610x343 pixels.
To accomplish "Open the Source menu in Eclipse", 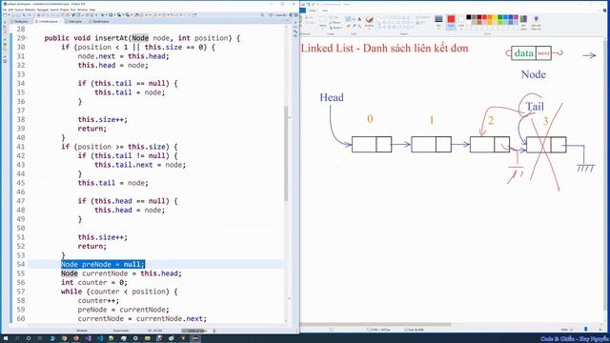I will click(19, 10).
